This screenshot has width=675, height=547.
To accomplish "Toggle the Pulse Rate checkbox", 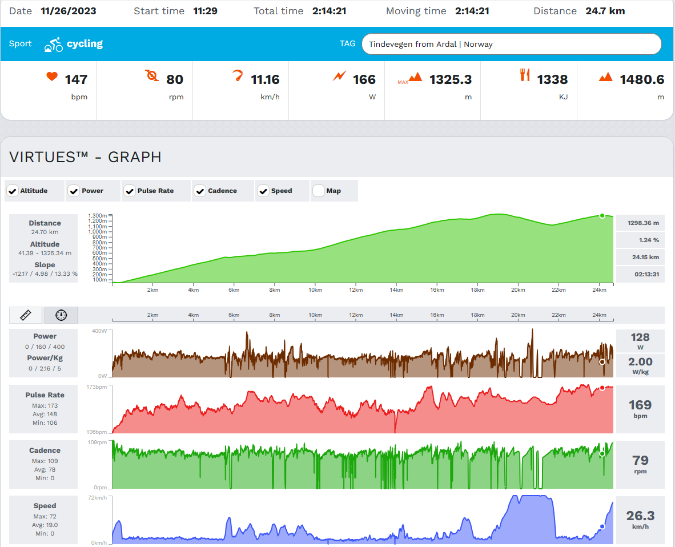I will point(129,191).
